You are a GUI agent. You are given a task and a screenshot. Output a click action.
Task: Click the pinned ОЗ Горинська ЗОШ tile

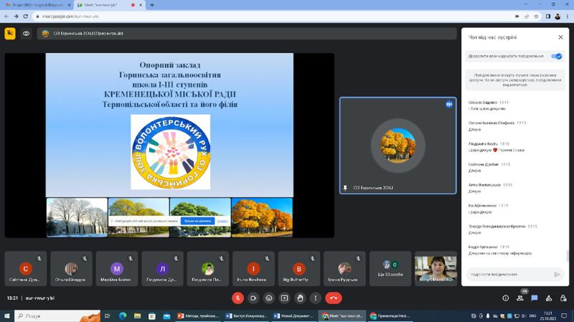[x=398, y=146]
